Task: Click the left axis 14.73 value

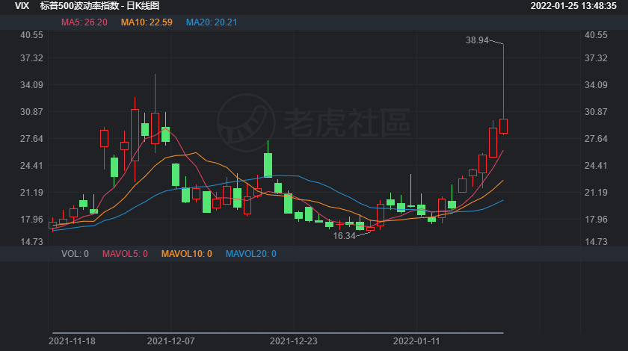Action: coord(31,241)
